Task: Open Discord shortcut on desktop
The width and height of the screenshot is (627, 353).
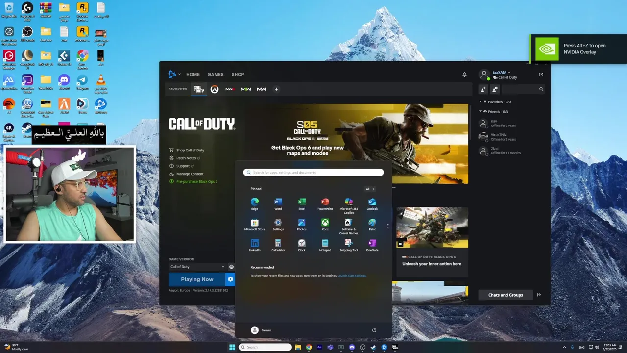Action: point(64,82)
